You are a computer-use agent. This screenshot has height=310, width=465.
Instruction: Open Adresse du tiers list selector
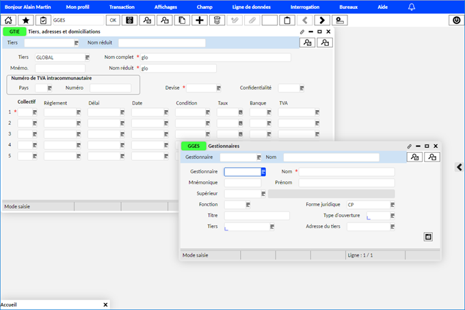click(393, 227)
